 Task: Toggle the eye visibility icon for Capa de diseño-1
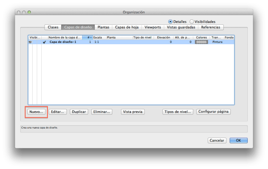tap(30, 42)
